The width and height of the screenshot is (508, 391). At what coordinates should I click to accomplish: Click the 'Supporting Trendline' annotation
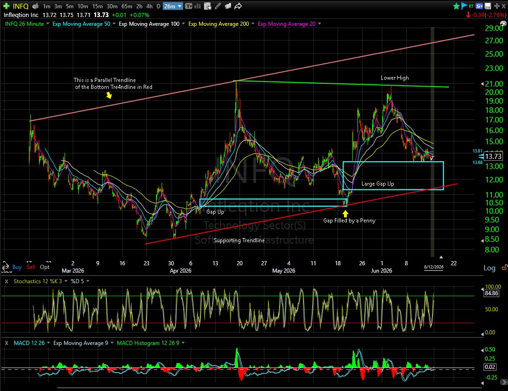239,240
